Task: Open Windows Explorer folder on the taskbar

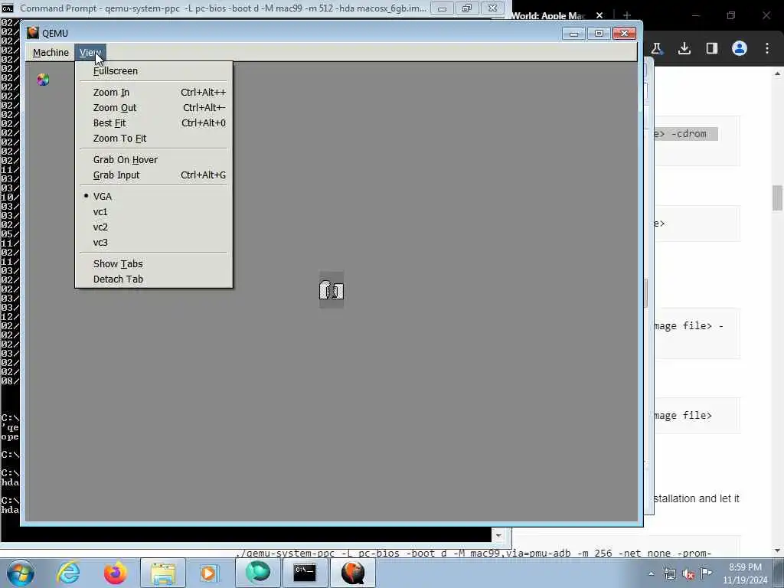Action: point(163,573)
